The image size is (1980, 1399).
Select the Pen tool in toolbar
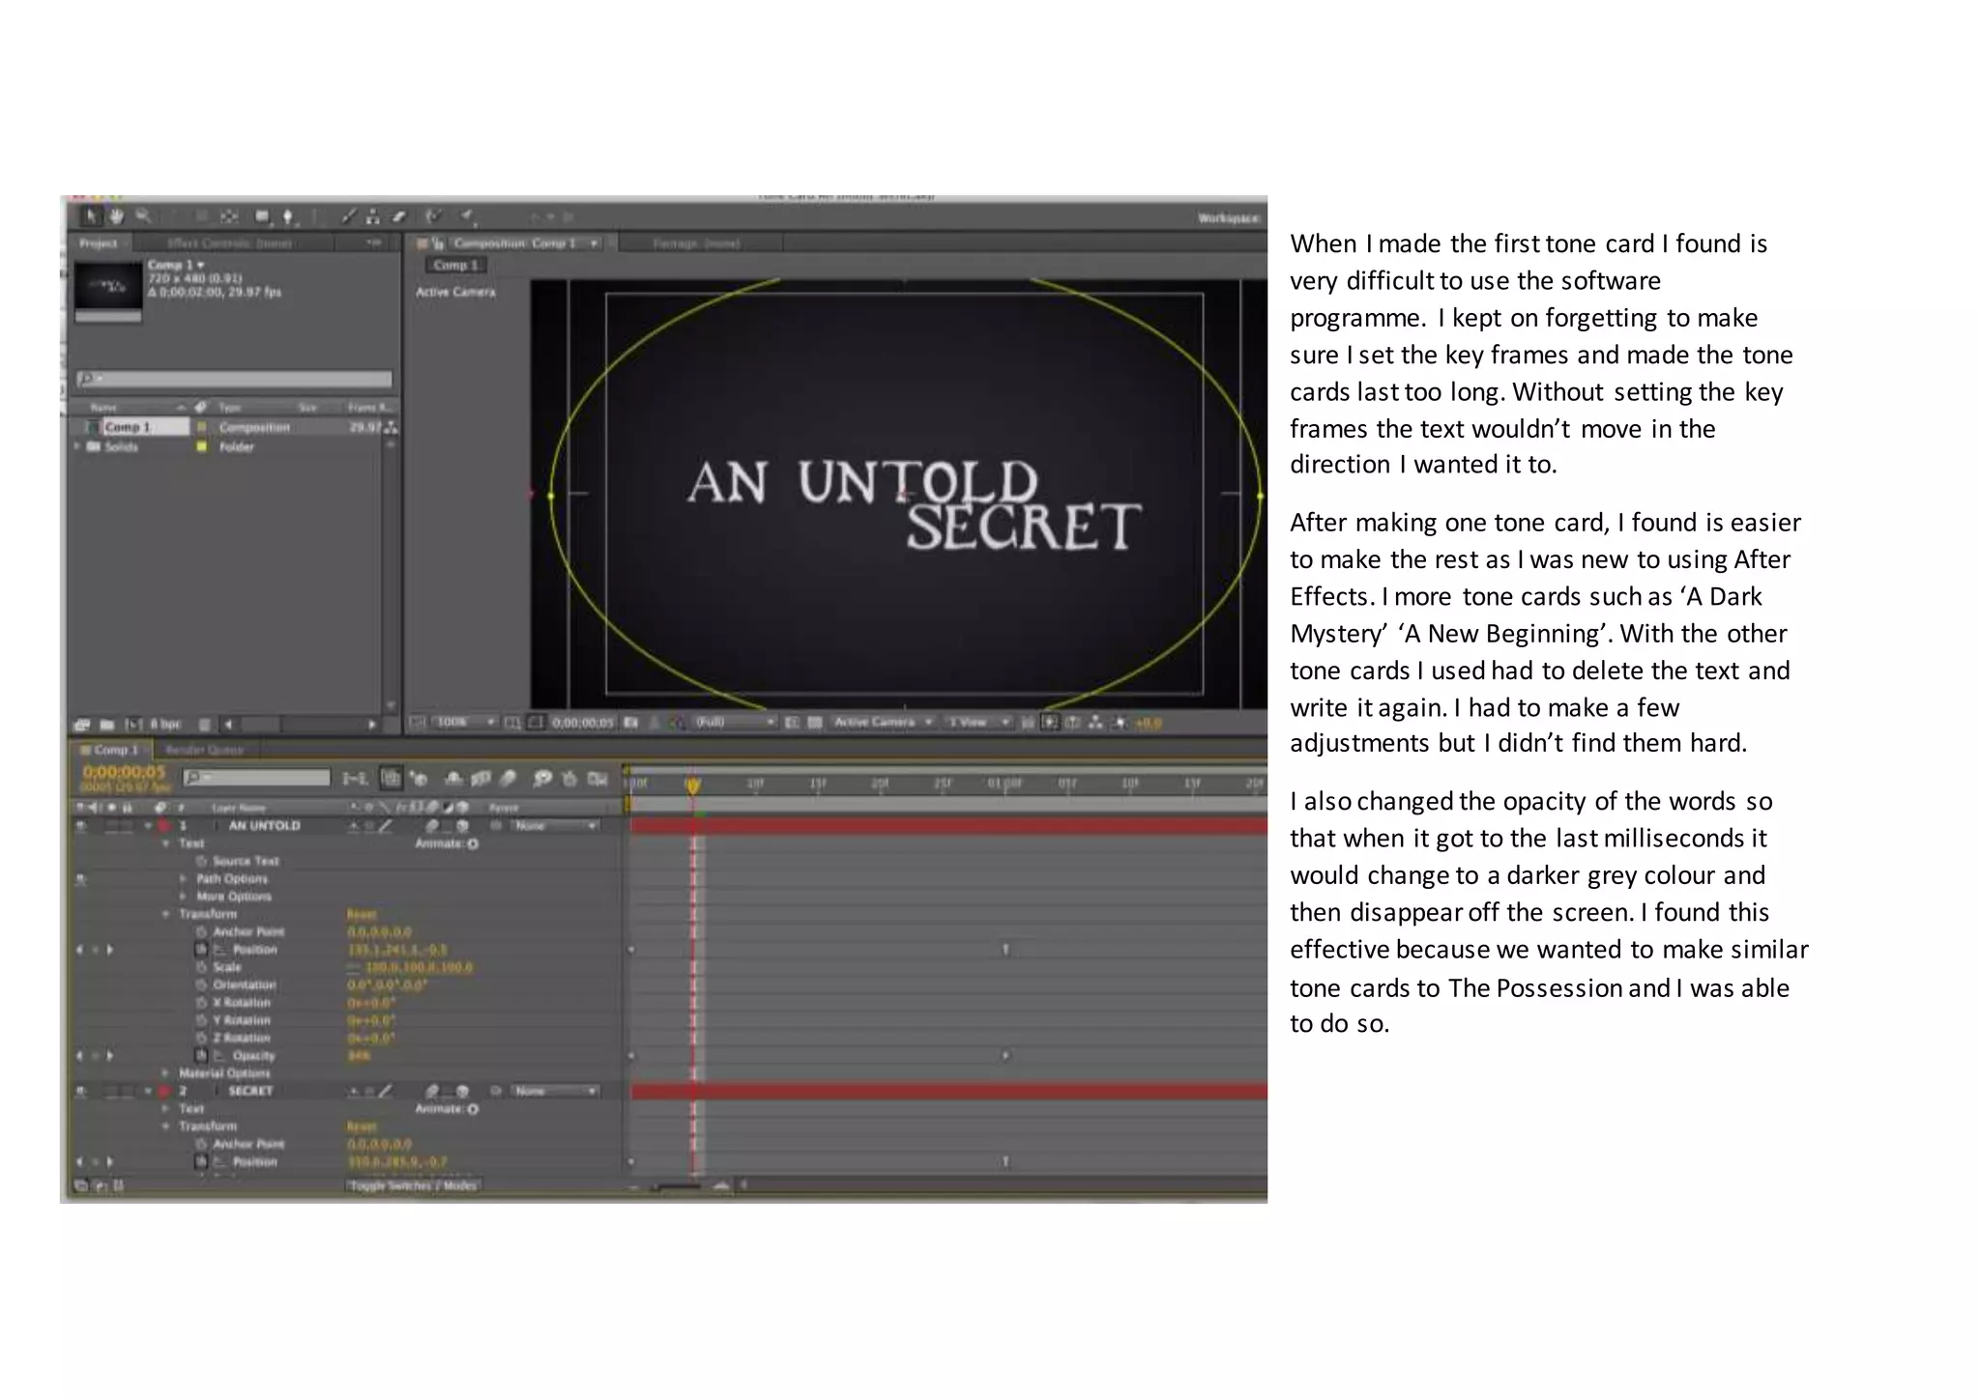[x=287, y=217]
